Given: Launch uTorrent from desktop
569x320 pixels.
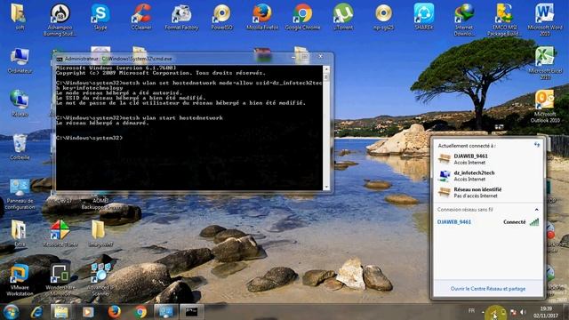Looking at the screenshot, I should [343, 16].
